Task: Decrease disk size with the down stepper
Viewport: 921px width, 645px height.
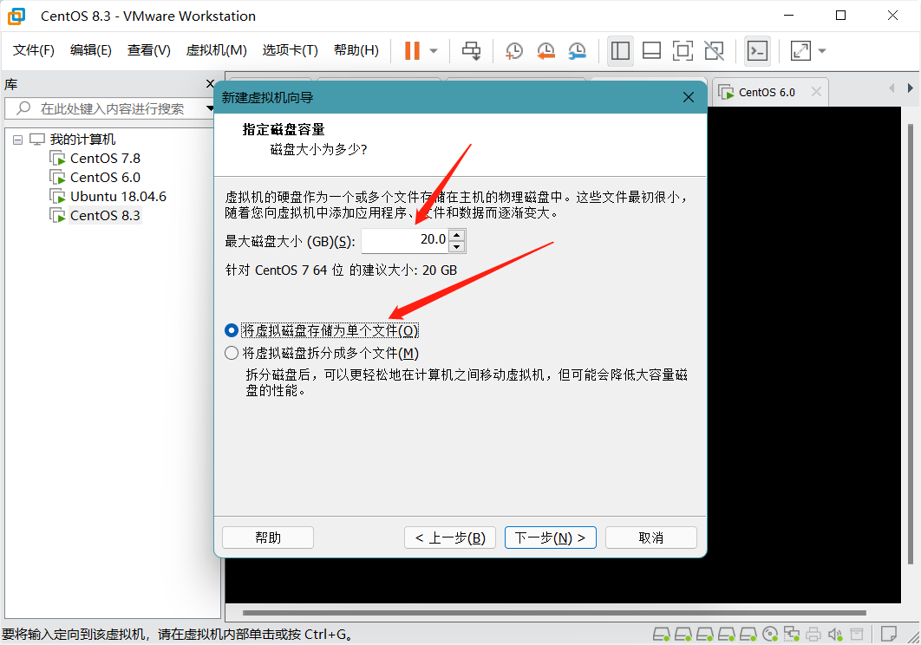Action: 457,247
